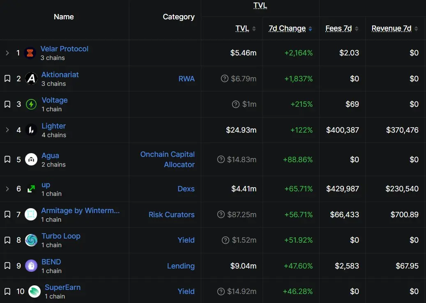
Task: Sort by Revenue 7d arrows
Action: [416, 28]
